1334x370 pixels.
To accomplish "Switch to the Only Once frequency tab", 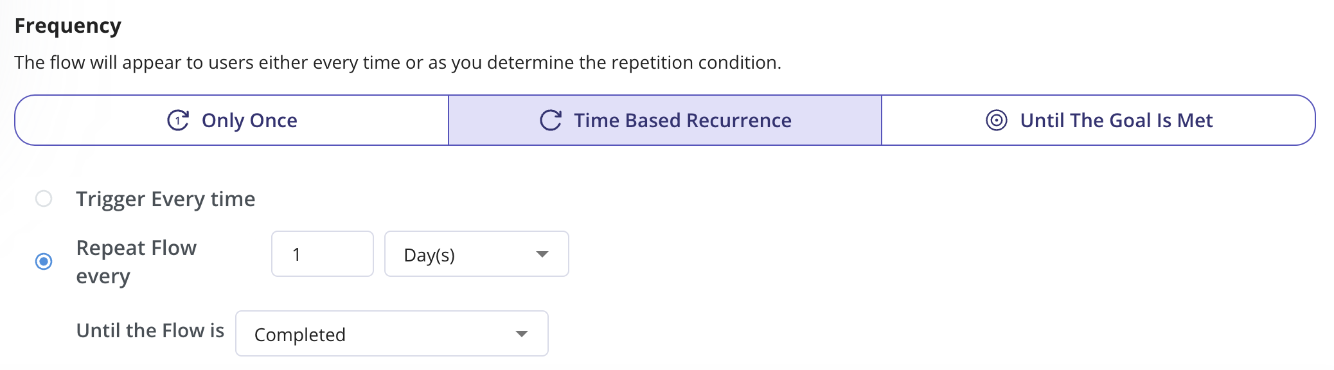I will click(x=231, y=120).
